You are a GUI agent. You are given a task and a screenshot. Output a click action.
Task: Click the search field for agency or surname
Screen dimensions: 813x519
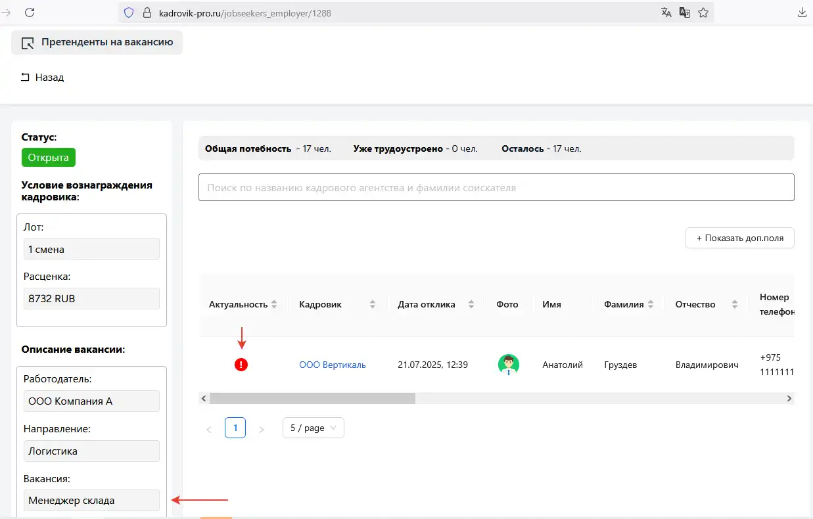tap(496, 187)
